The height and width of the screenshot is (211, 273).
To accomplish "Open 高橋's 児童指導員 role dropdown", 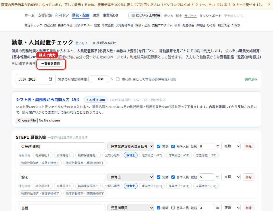I will point(131,208).
